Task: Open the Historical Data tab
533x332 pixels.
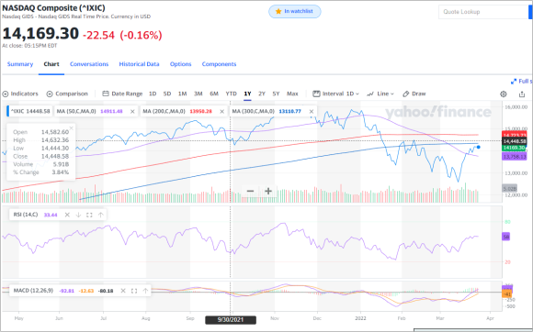Action: pos(139,64)
